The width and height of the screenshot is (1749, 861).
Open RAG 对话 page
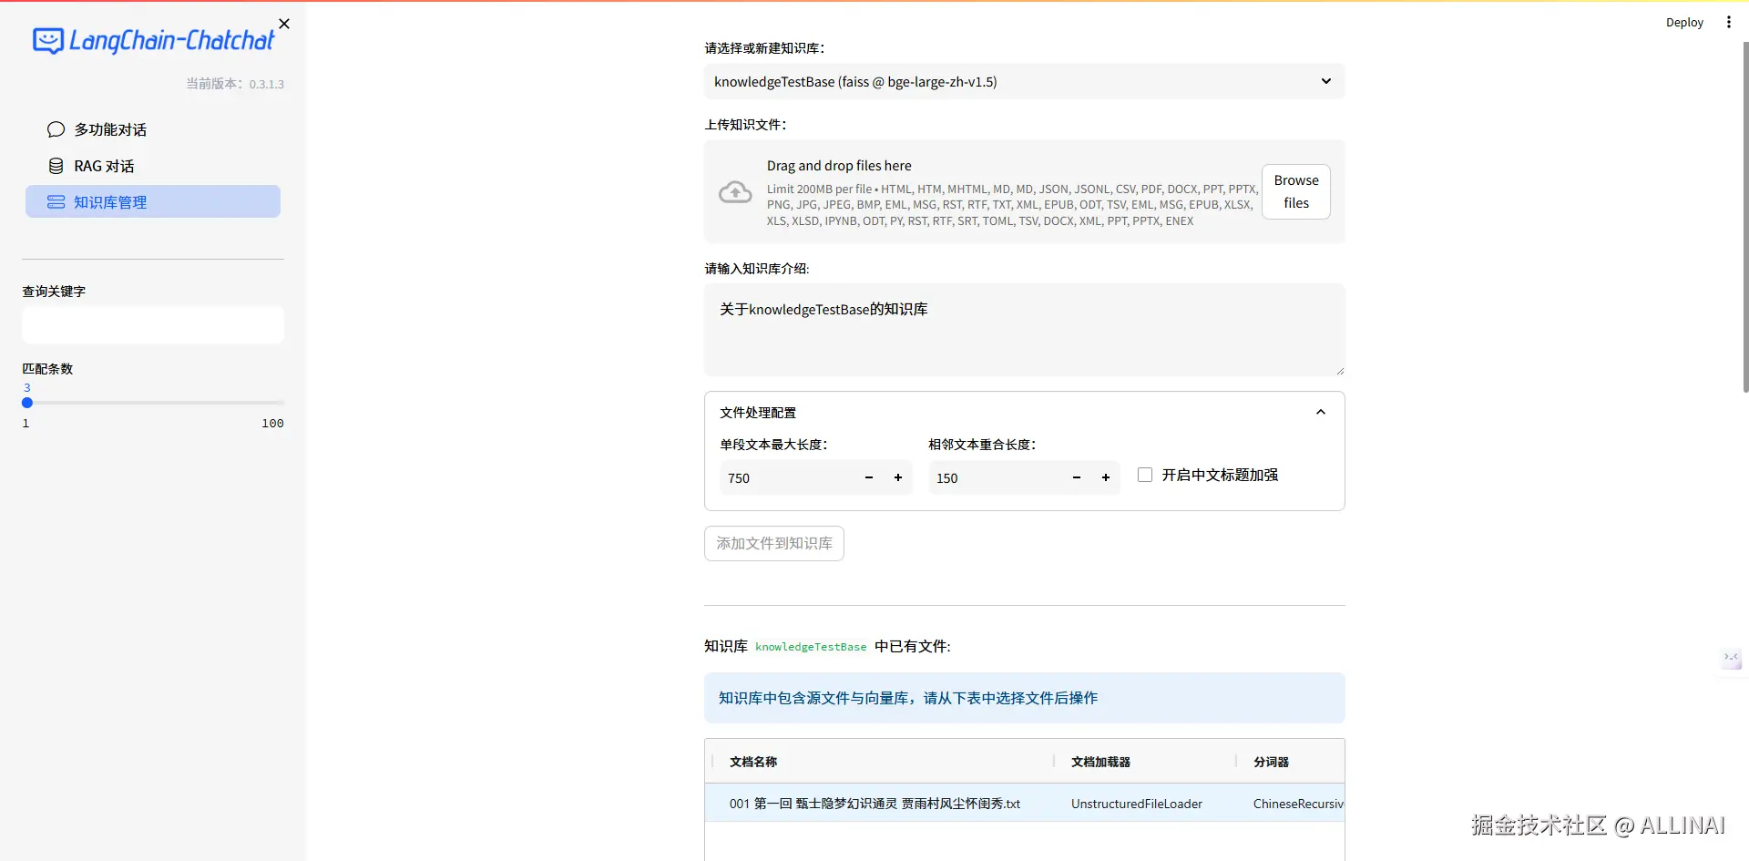153,166
